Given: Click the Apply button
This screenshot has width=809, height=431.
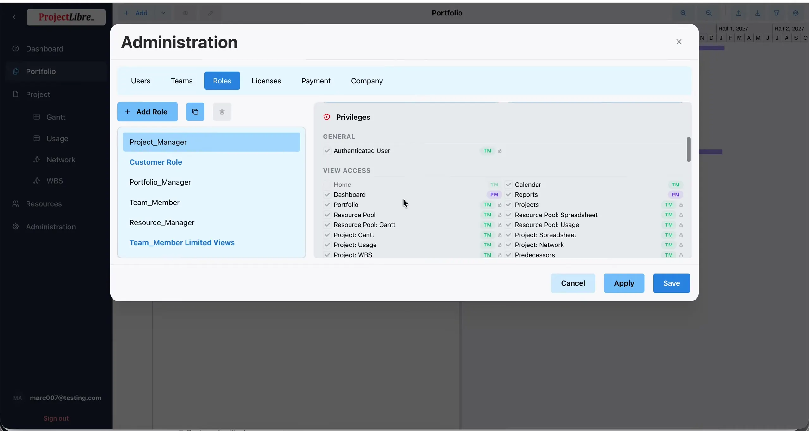Looking at the screenshot, I should pos(624,283).
